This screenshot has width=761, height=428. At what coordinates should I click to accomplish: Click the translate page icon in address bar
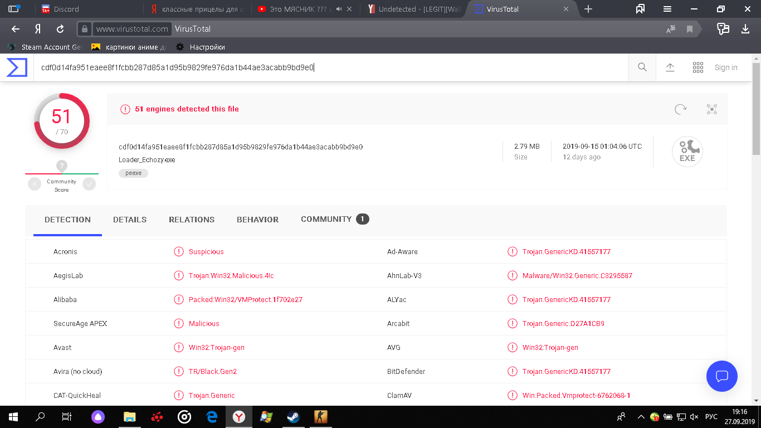[671, 29]
